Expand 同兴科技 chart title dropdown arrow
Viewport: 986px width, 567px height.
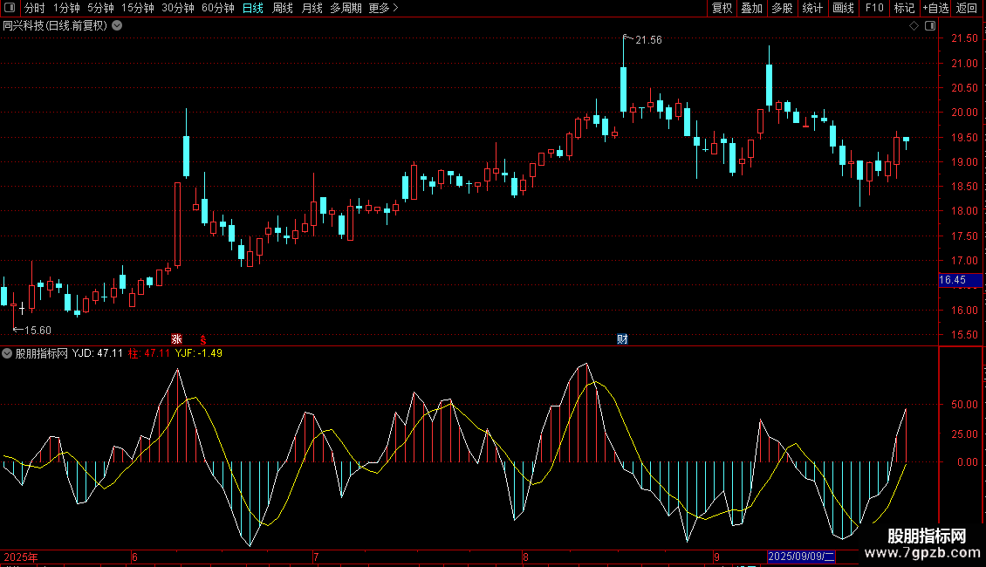click(x=118, y=25)
